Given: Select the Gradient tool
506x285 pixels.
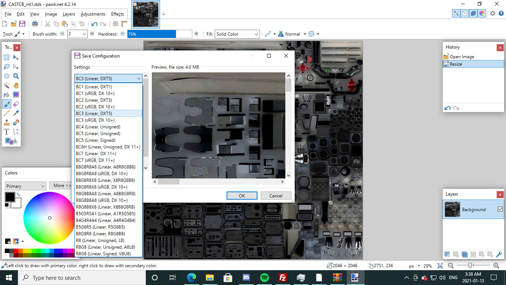Looking at the screenshot, I should [x=16, y=95].
